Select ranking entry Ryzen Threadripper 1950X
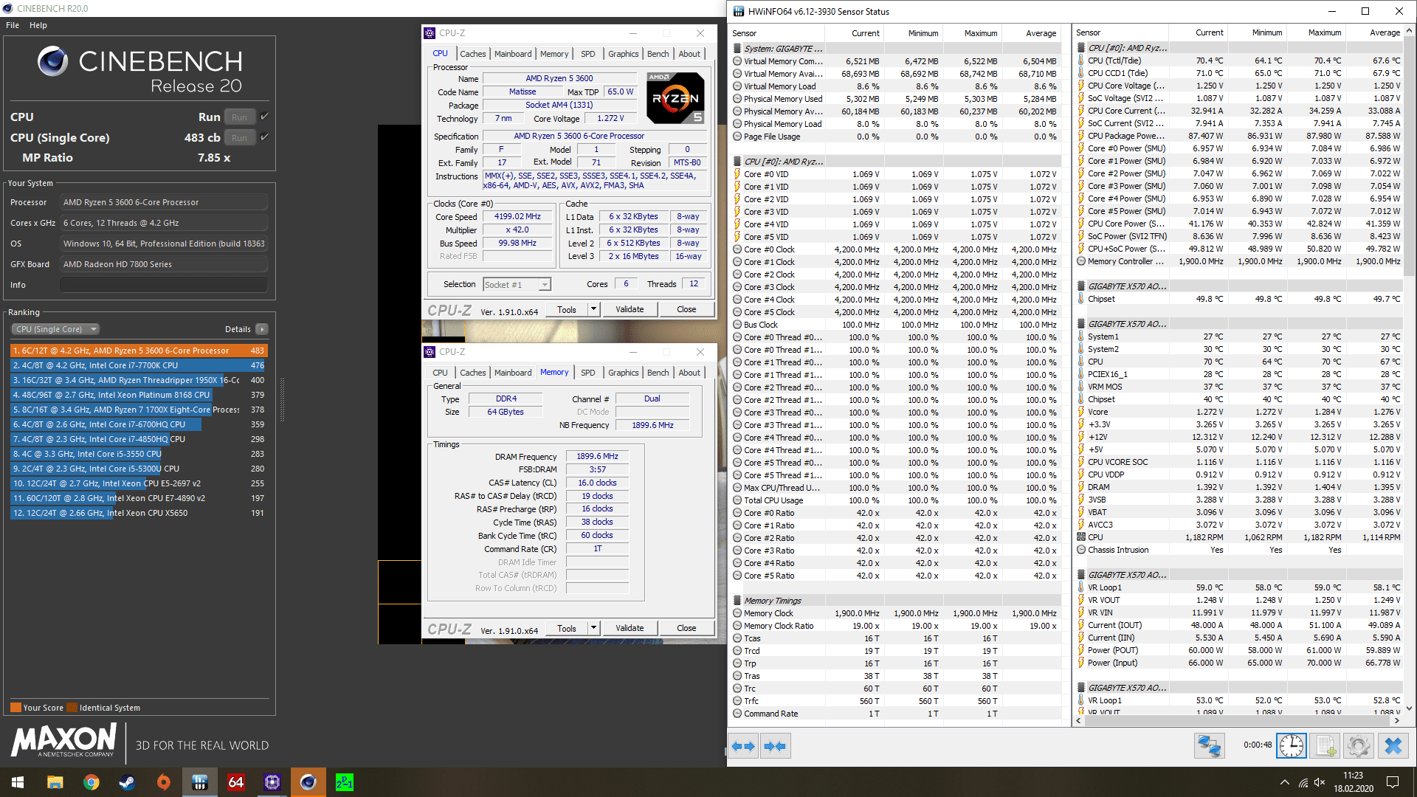The height and width of the screenshot is (797, 1417). [x=139, y=380]
